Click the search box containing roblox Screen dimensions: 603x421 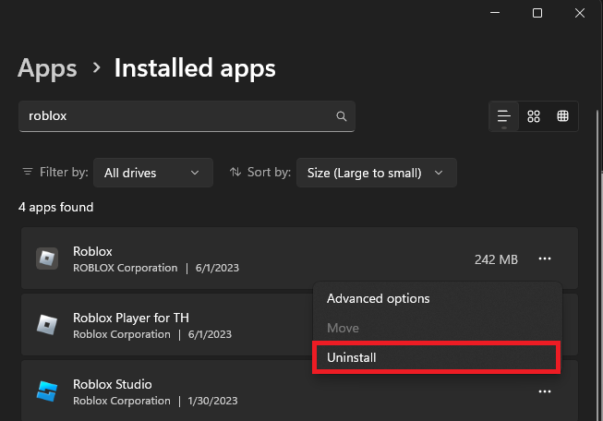click(x=175, y=116)
